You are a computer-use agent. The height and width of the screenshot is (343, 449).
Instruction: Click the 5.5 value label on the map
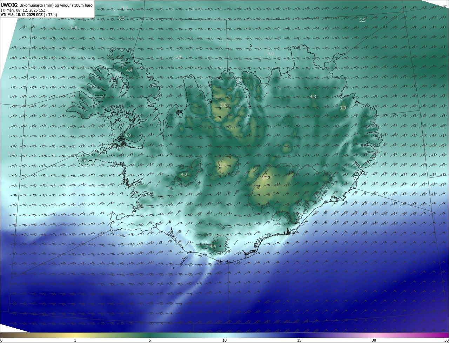coord(362,20)
